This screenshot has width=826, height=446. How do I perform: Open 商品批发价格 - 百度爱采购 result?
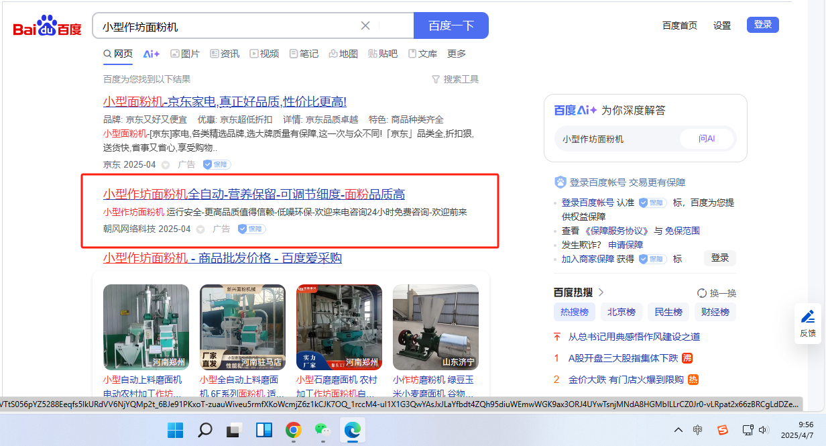[x=223, y=258]
